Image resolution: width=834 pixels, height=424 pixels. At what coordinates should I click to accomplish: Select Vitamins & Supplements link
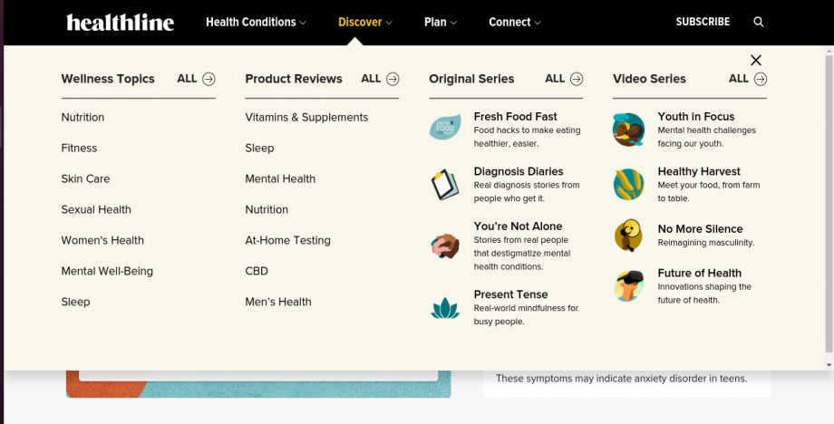306,117
